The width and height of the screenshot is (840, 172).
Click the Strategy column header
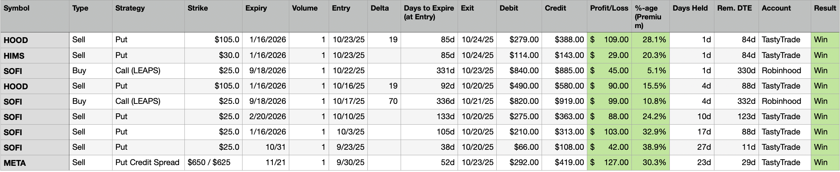130,8
